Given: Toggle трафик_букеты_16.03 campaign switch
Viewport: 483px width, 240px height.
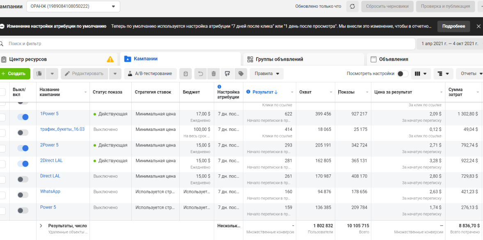Looking at the screenshot, I should [23, 133].
